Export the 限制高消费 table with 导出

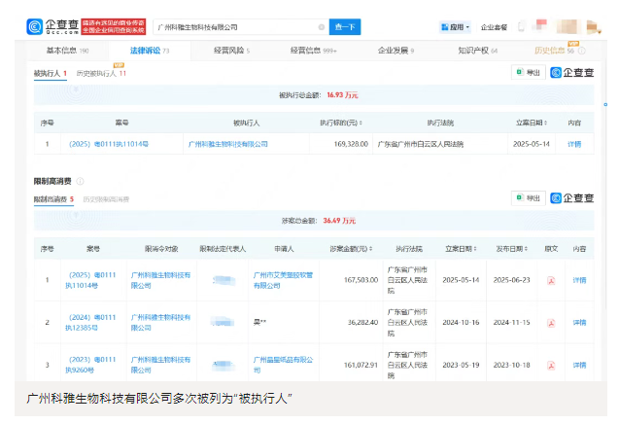530,198
